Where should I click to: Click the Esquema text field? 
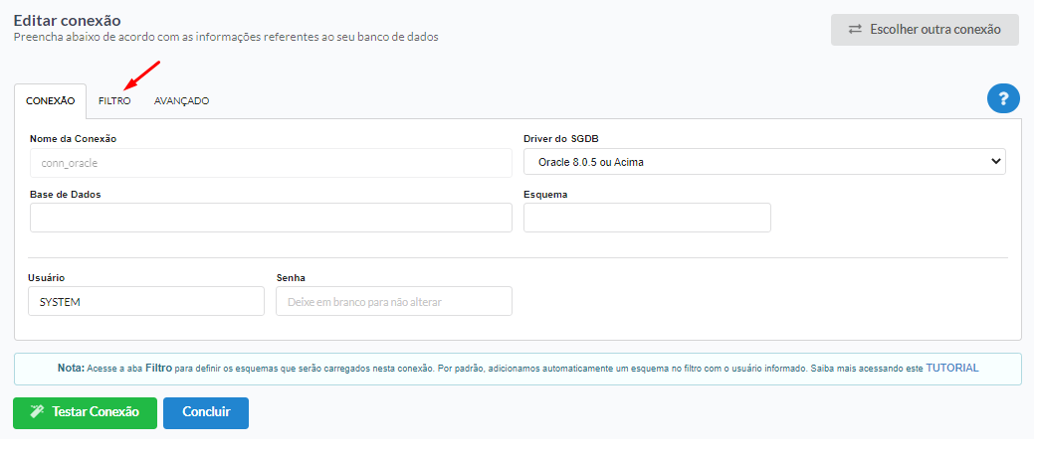pos(648,218)
